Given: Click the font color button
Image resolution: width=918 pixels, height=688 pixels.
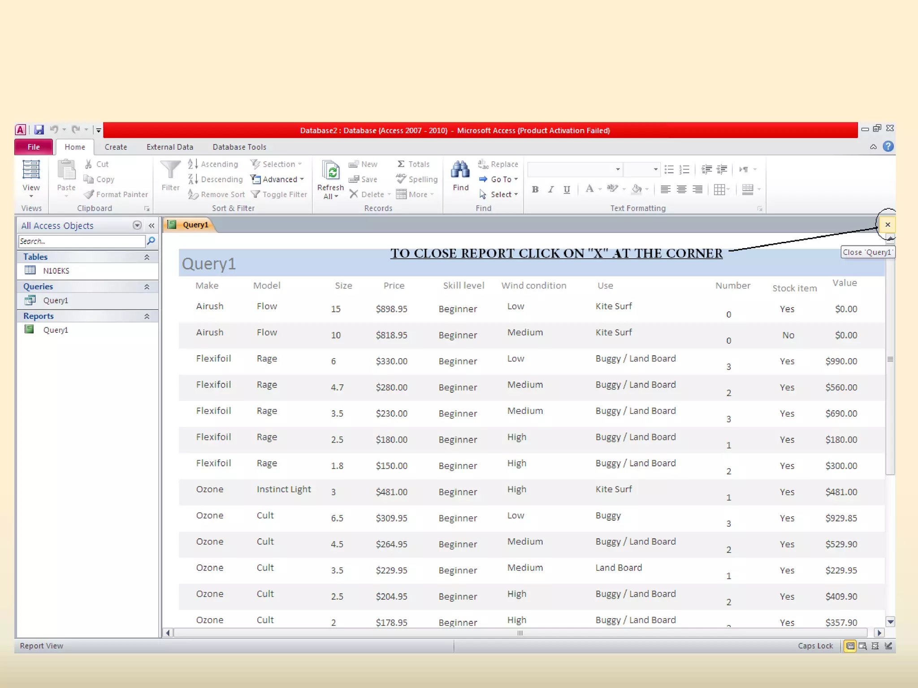Looking at the screenshot, I should pyautogui.click(x=589, y=189).
